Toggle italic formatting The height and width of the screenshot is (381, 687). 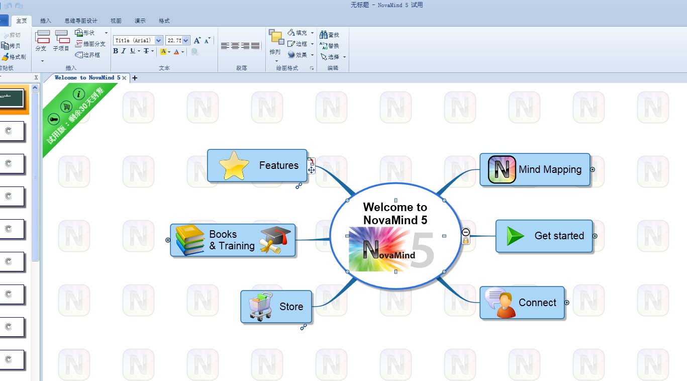(x=124, y=51)
